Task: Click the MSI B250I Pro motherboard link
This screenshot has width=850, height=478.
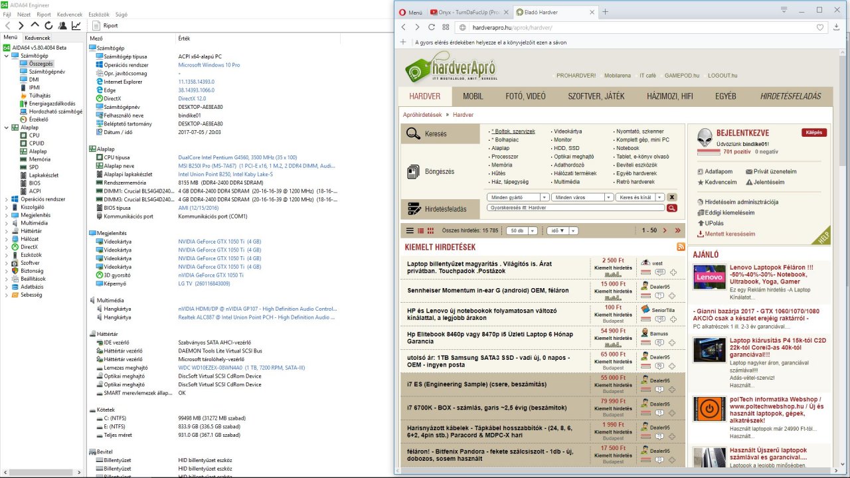Action: (x=256, y=165)
